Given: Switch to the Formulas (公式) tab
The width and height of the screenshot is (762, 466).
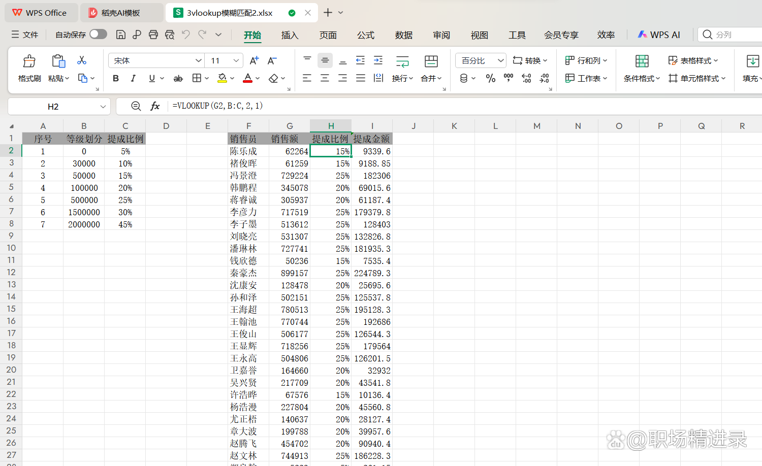Looking at the screenshot, I should point(366,35).
